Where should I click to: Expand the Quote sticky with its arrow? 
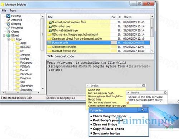pyautogui.click(x=128, y=93)
